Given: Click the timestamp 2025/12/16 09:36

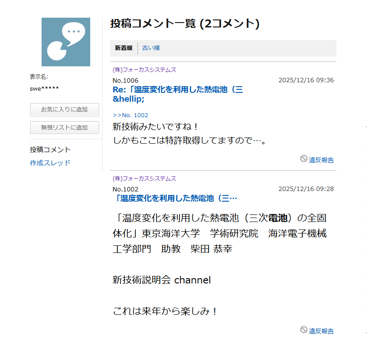Looking at the screenshot, I should pos(307,80).
